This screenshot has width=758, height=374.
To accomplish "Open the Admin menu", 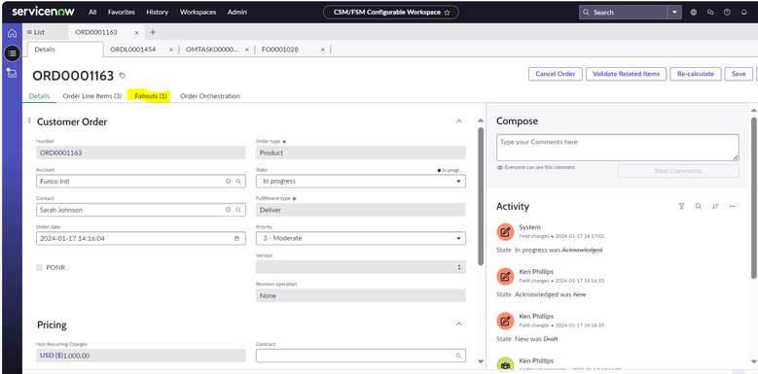I will (237, 12).
